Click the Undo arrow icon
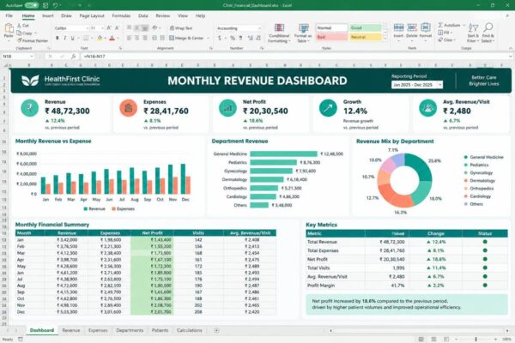 click(56, 6)
